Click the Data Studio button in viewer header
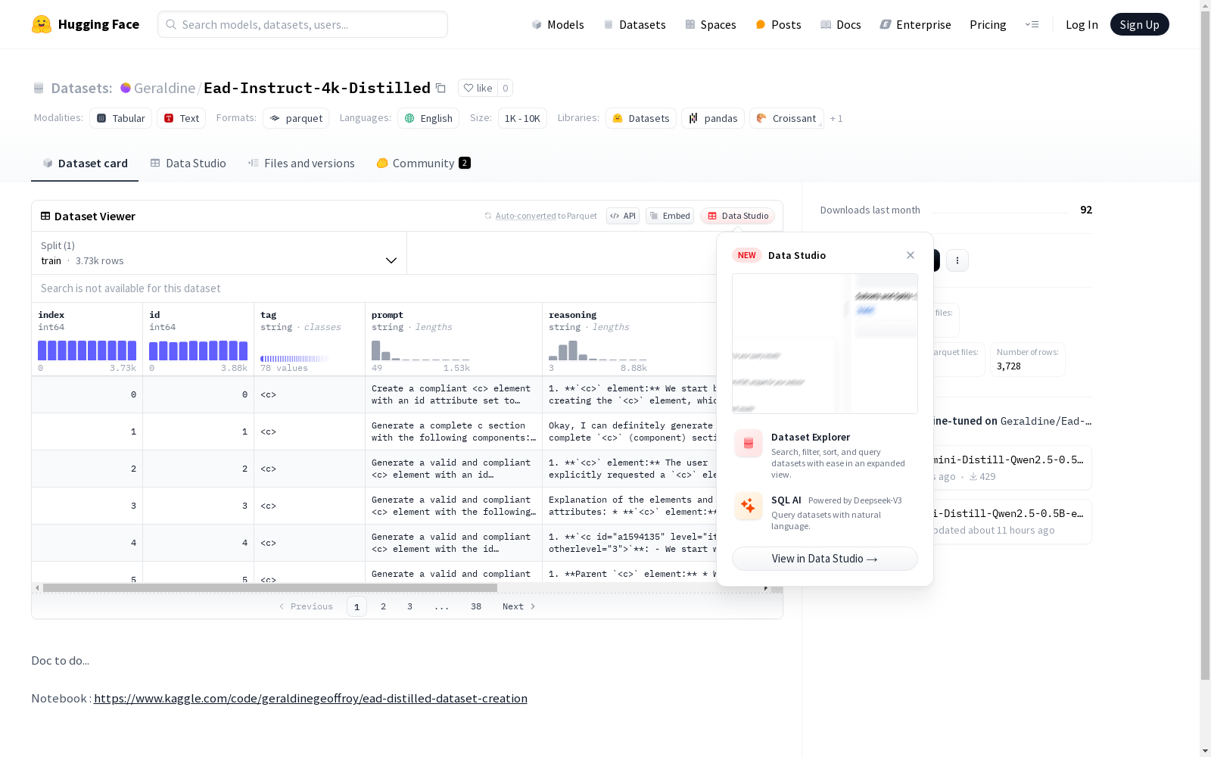 point(737,216)
